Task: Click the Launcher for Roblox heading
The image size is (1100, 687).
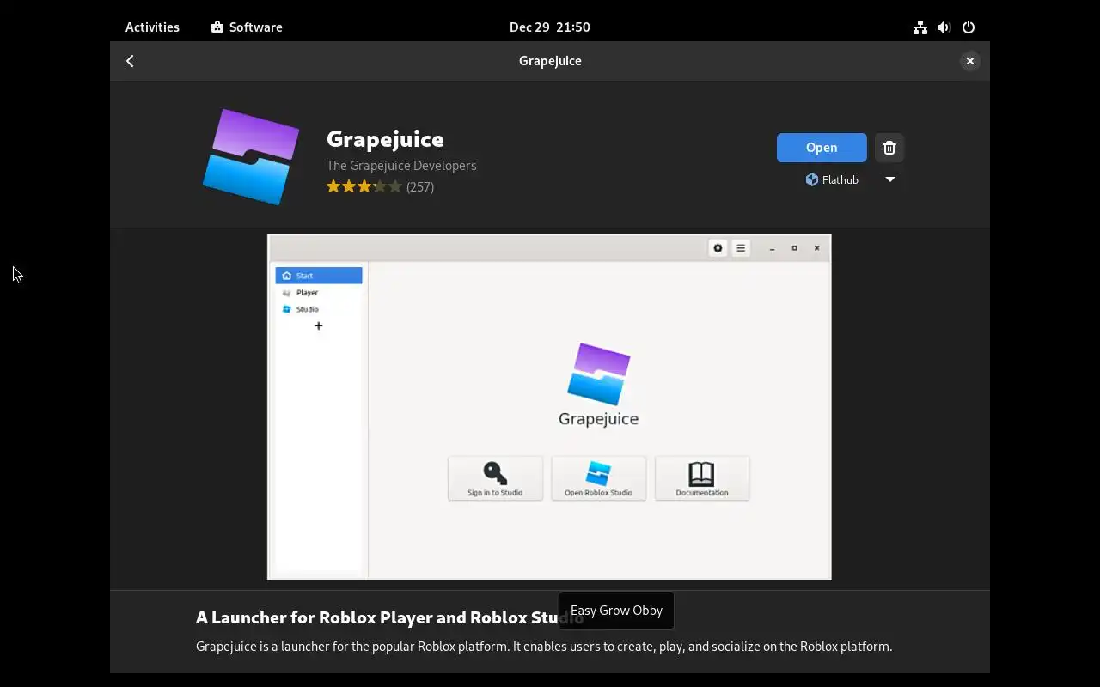Action: click(389, 617)
